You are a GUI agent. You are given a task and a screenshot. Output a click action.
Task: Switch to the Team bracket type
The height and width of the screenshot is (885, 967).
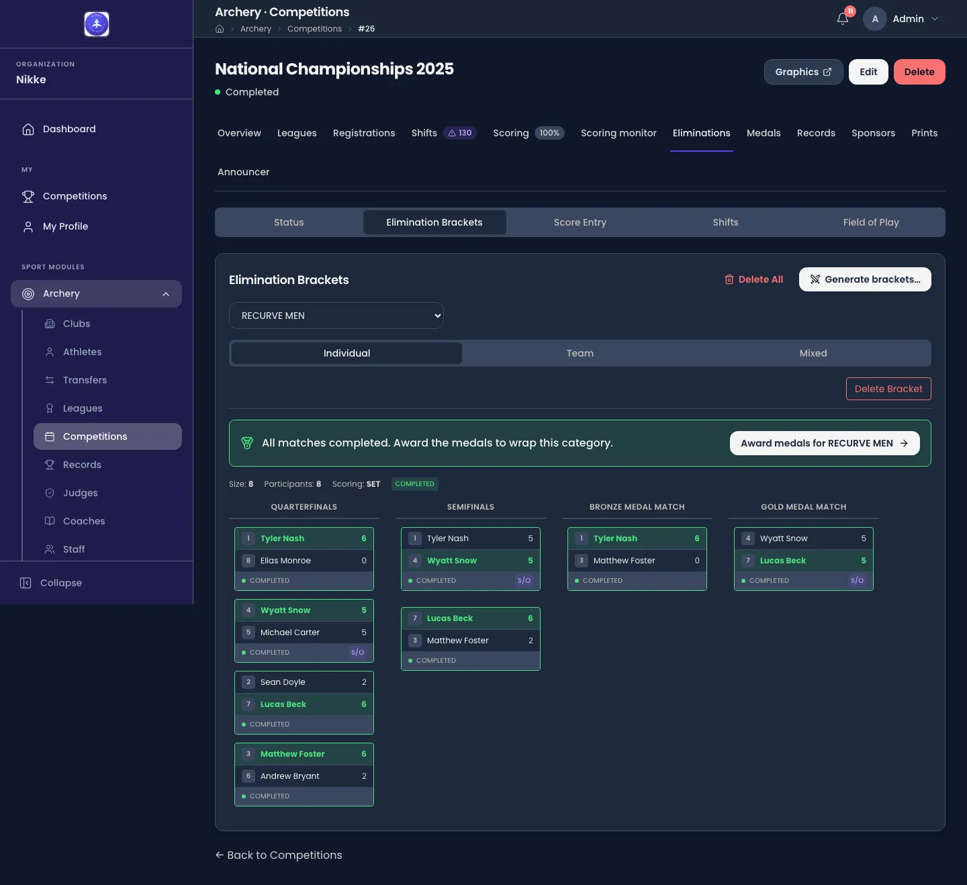click(x=580, y=353)
